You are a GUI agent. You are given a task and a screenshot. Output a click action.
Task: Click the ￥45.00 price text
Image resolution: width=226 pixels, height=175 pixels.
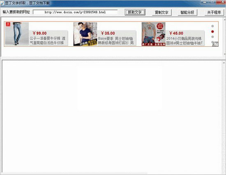coord(176,33)
